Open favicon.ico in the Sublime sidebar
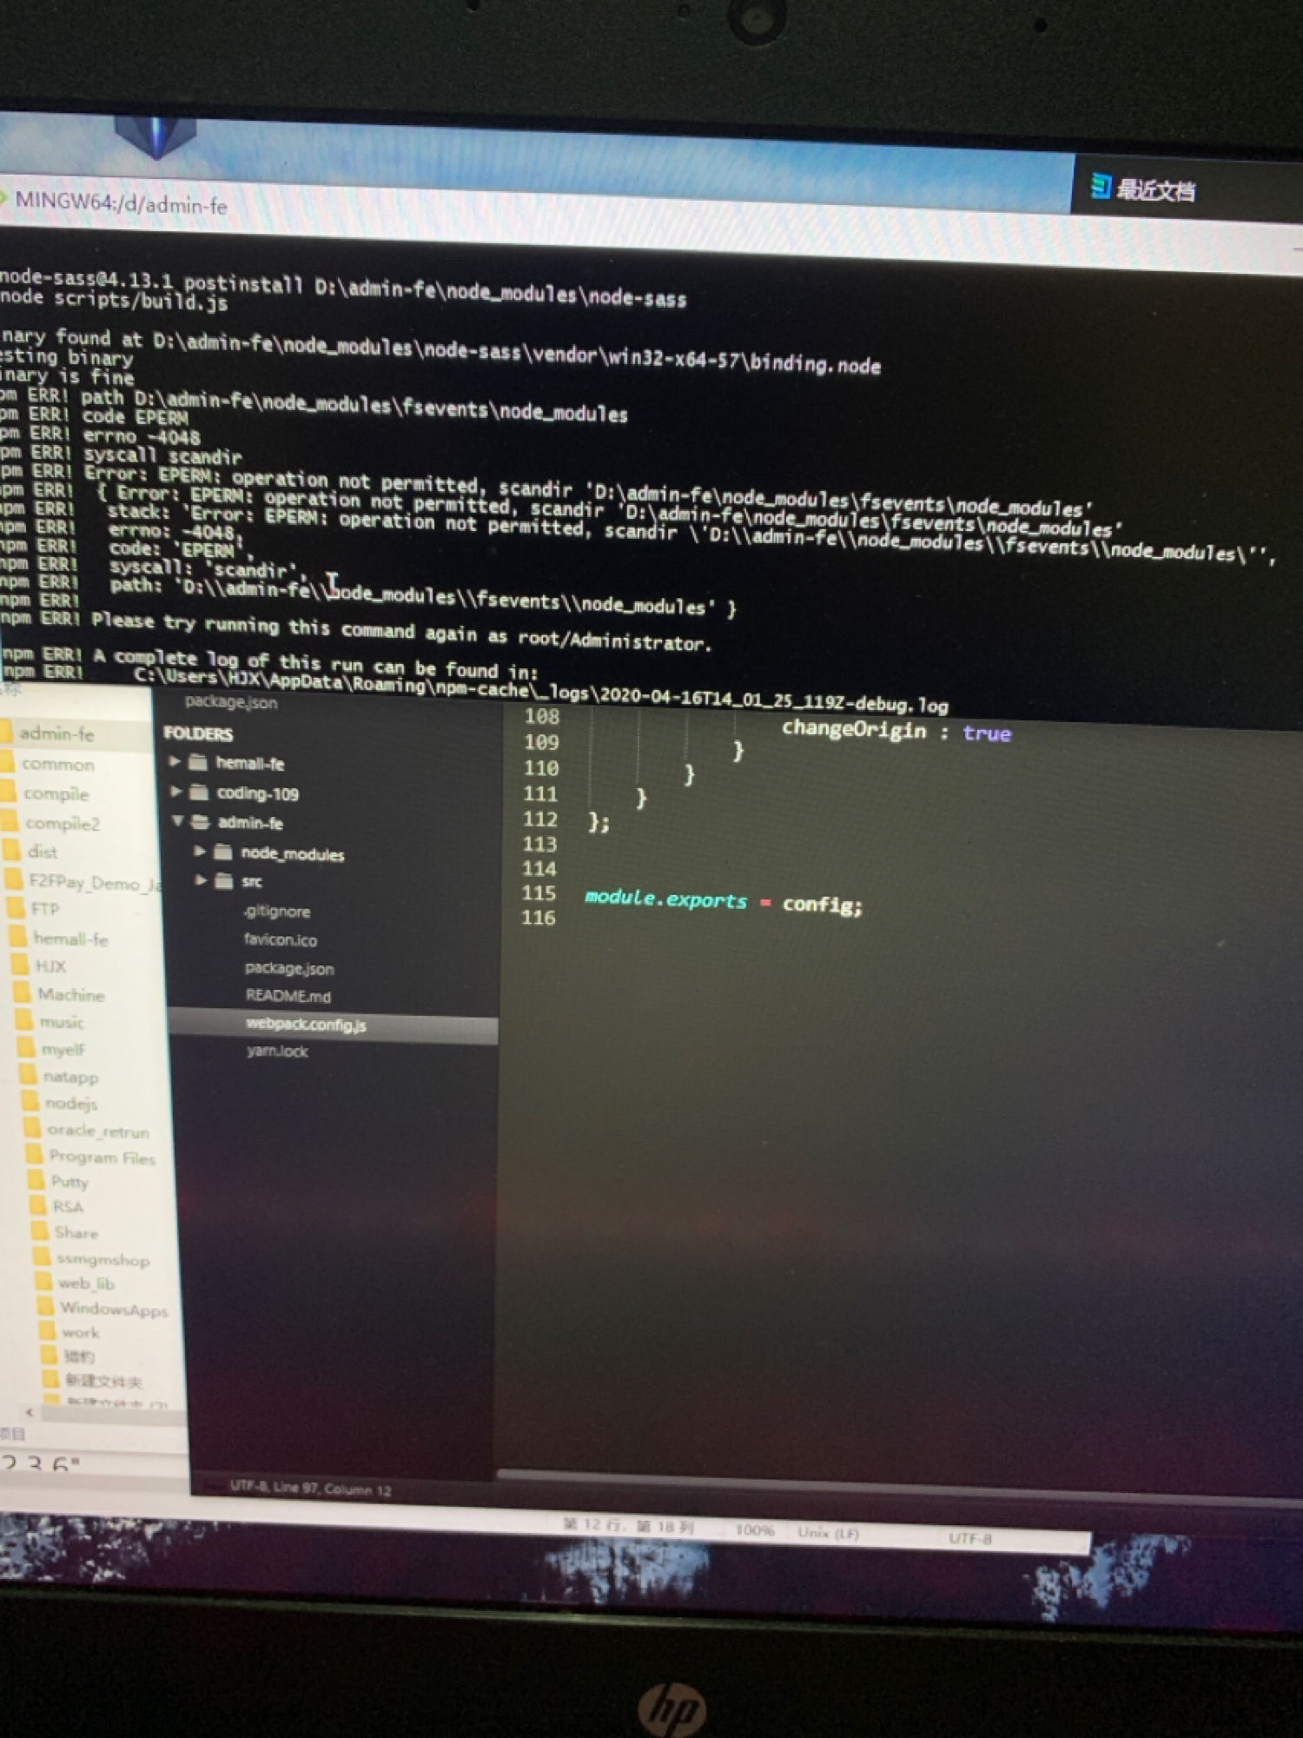Viewport: 1303px width, 1738px height. click(x=281, y=939)
